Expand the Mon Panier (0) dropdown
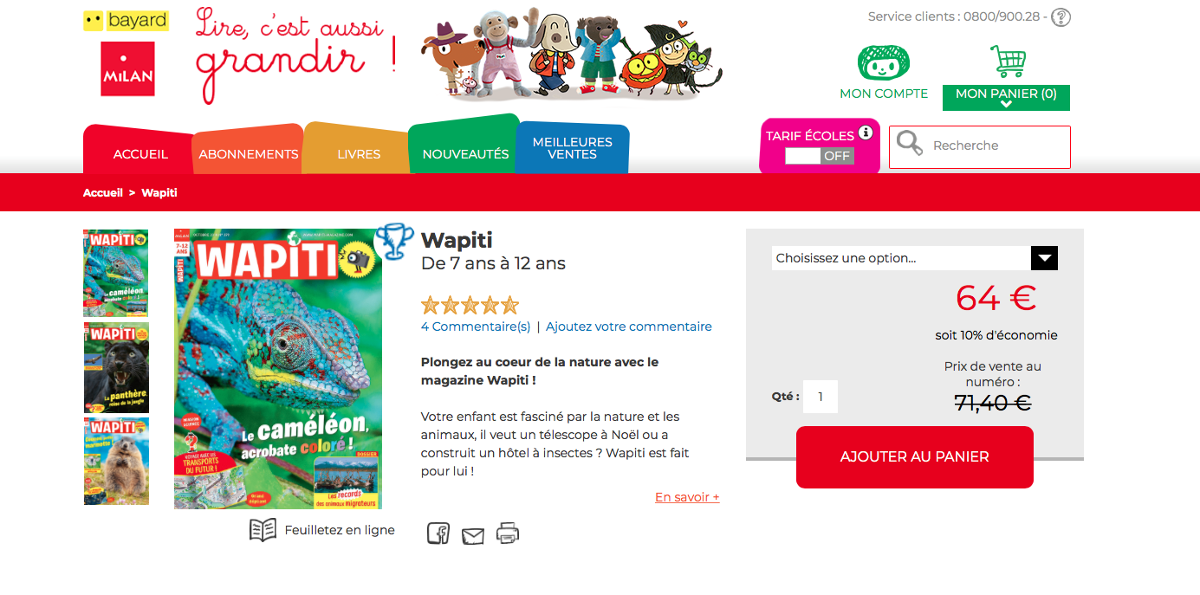The image size is (1200, 595). [x=1006, y=97]
